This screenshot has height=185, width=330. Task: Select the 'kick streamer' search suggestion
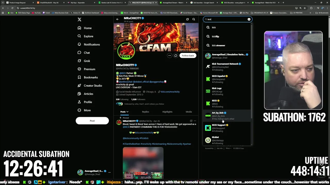tap(227, 45)
